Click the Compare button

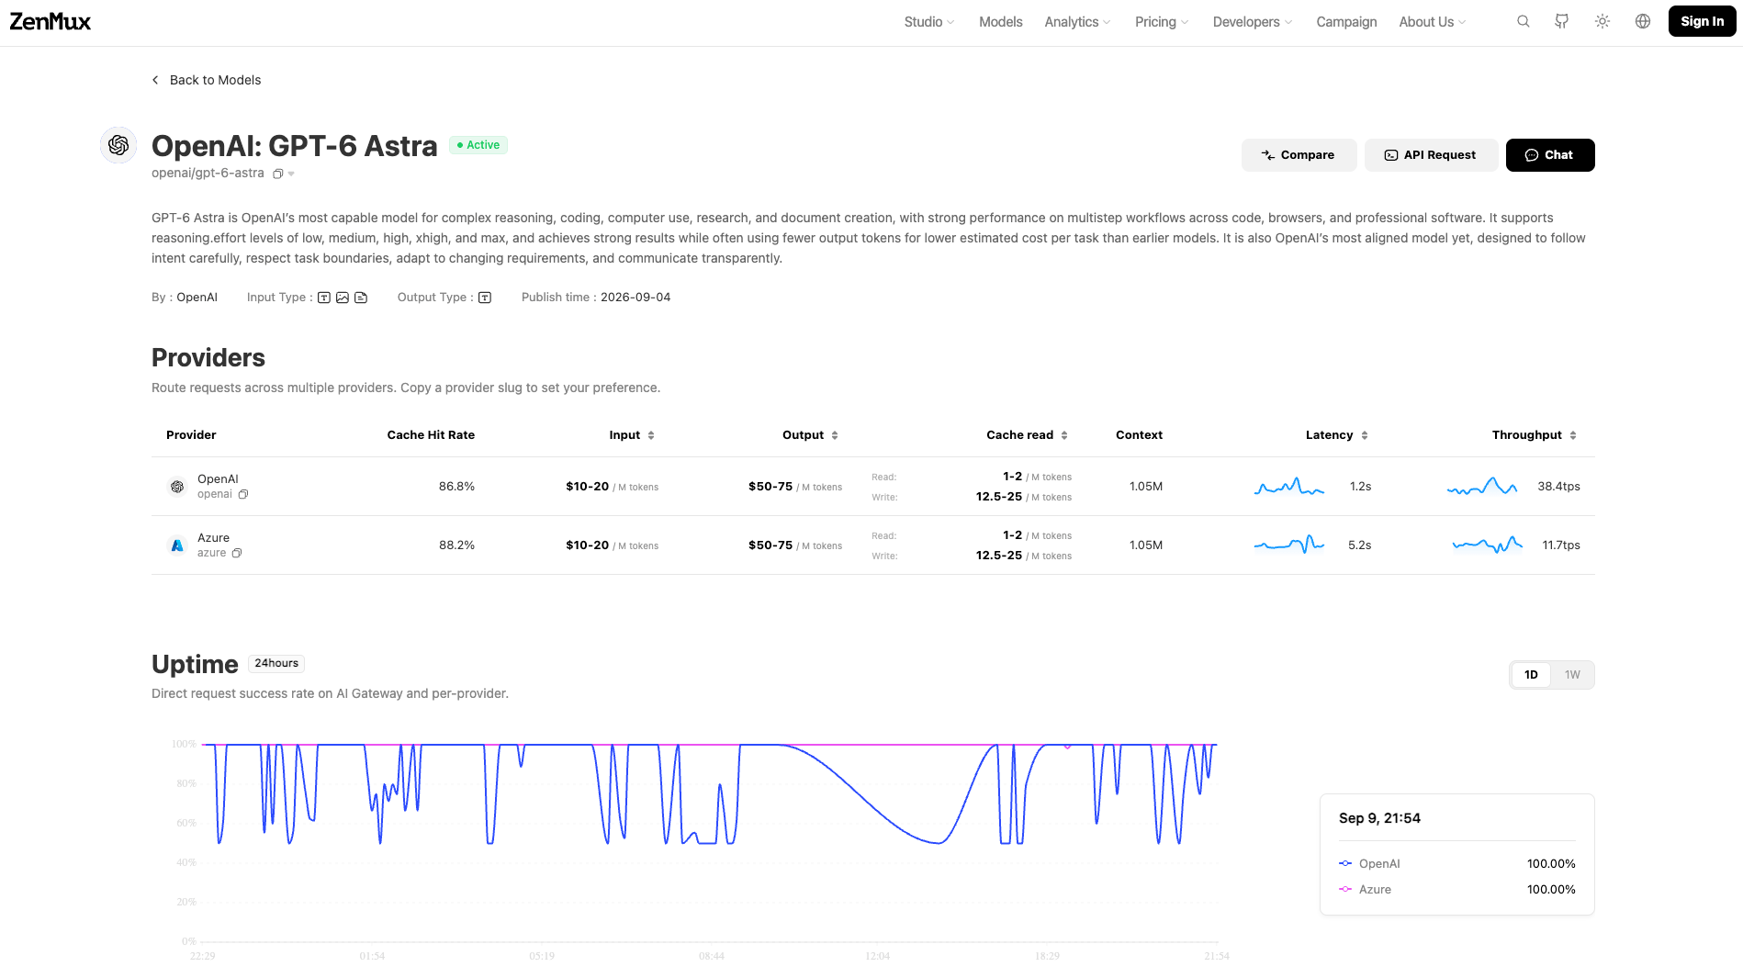(x=1299, y=155)
